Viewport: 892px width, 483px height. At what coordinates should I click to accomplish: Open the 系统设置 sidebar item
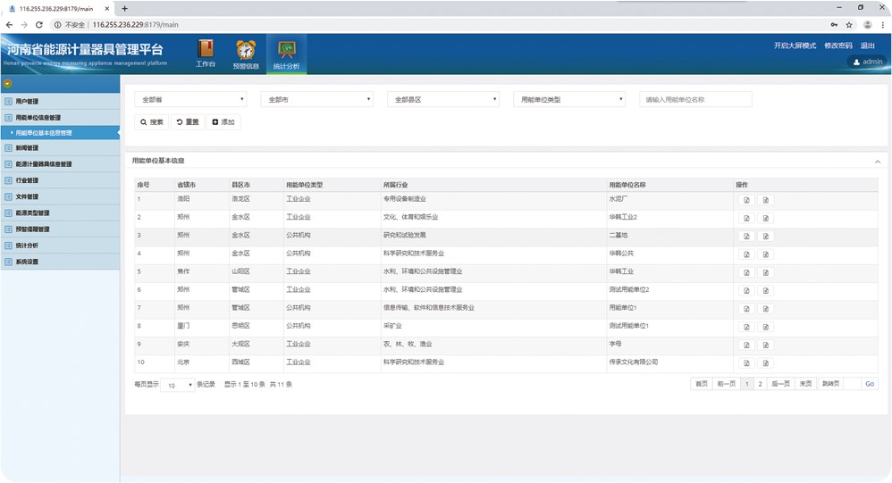[60, 262]
